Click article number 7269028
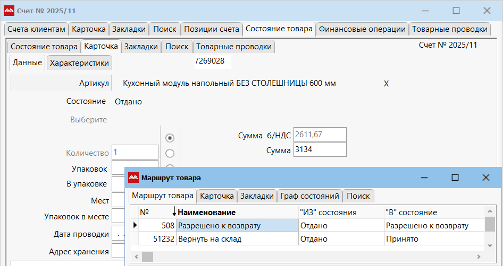Viewport: 503px width, 266px height. 210,61
